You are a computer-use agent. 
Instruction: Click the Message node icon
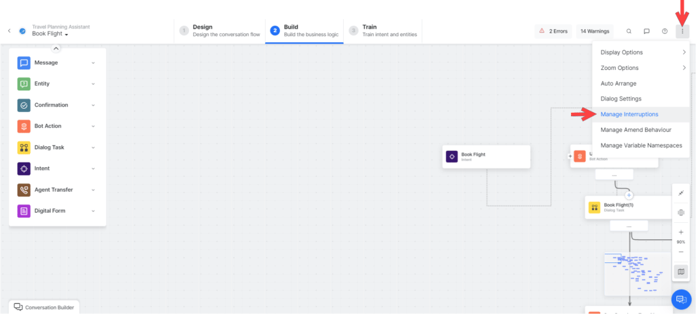tap(24, 63)
